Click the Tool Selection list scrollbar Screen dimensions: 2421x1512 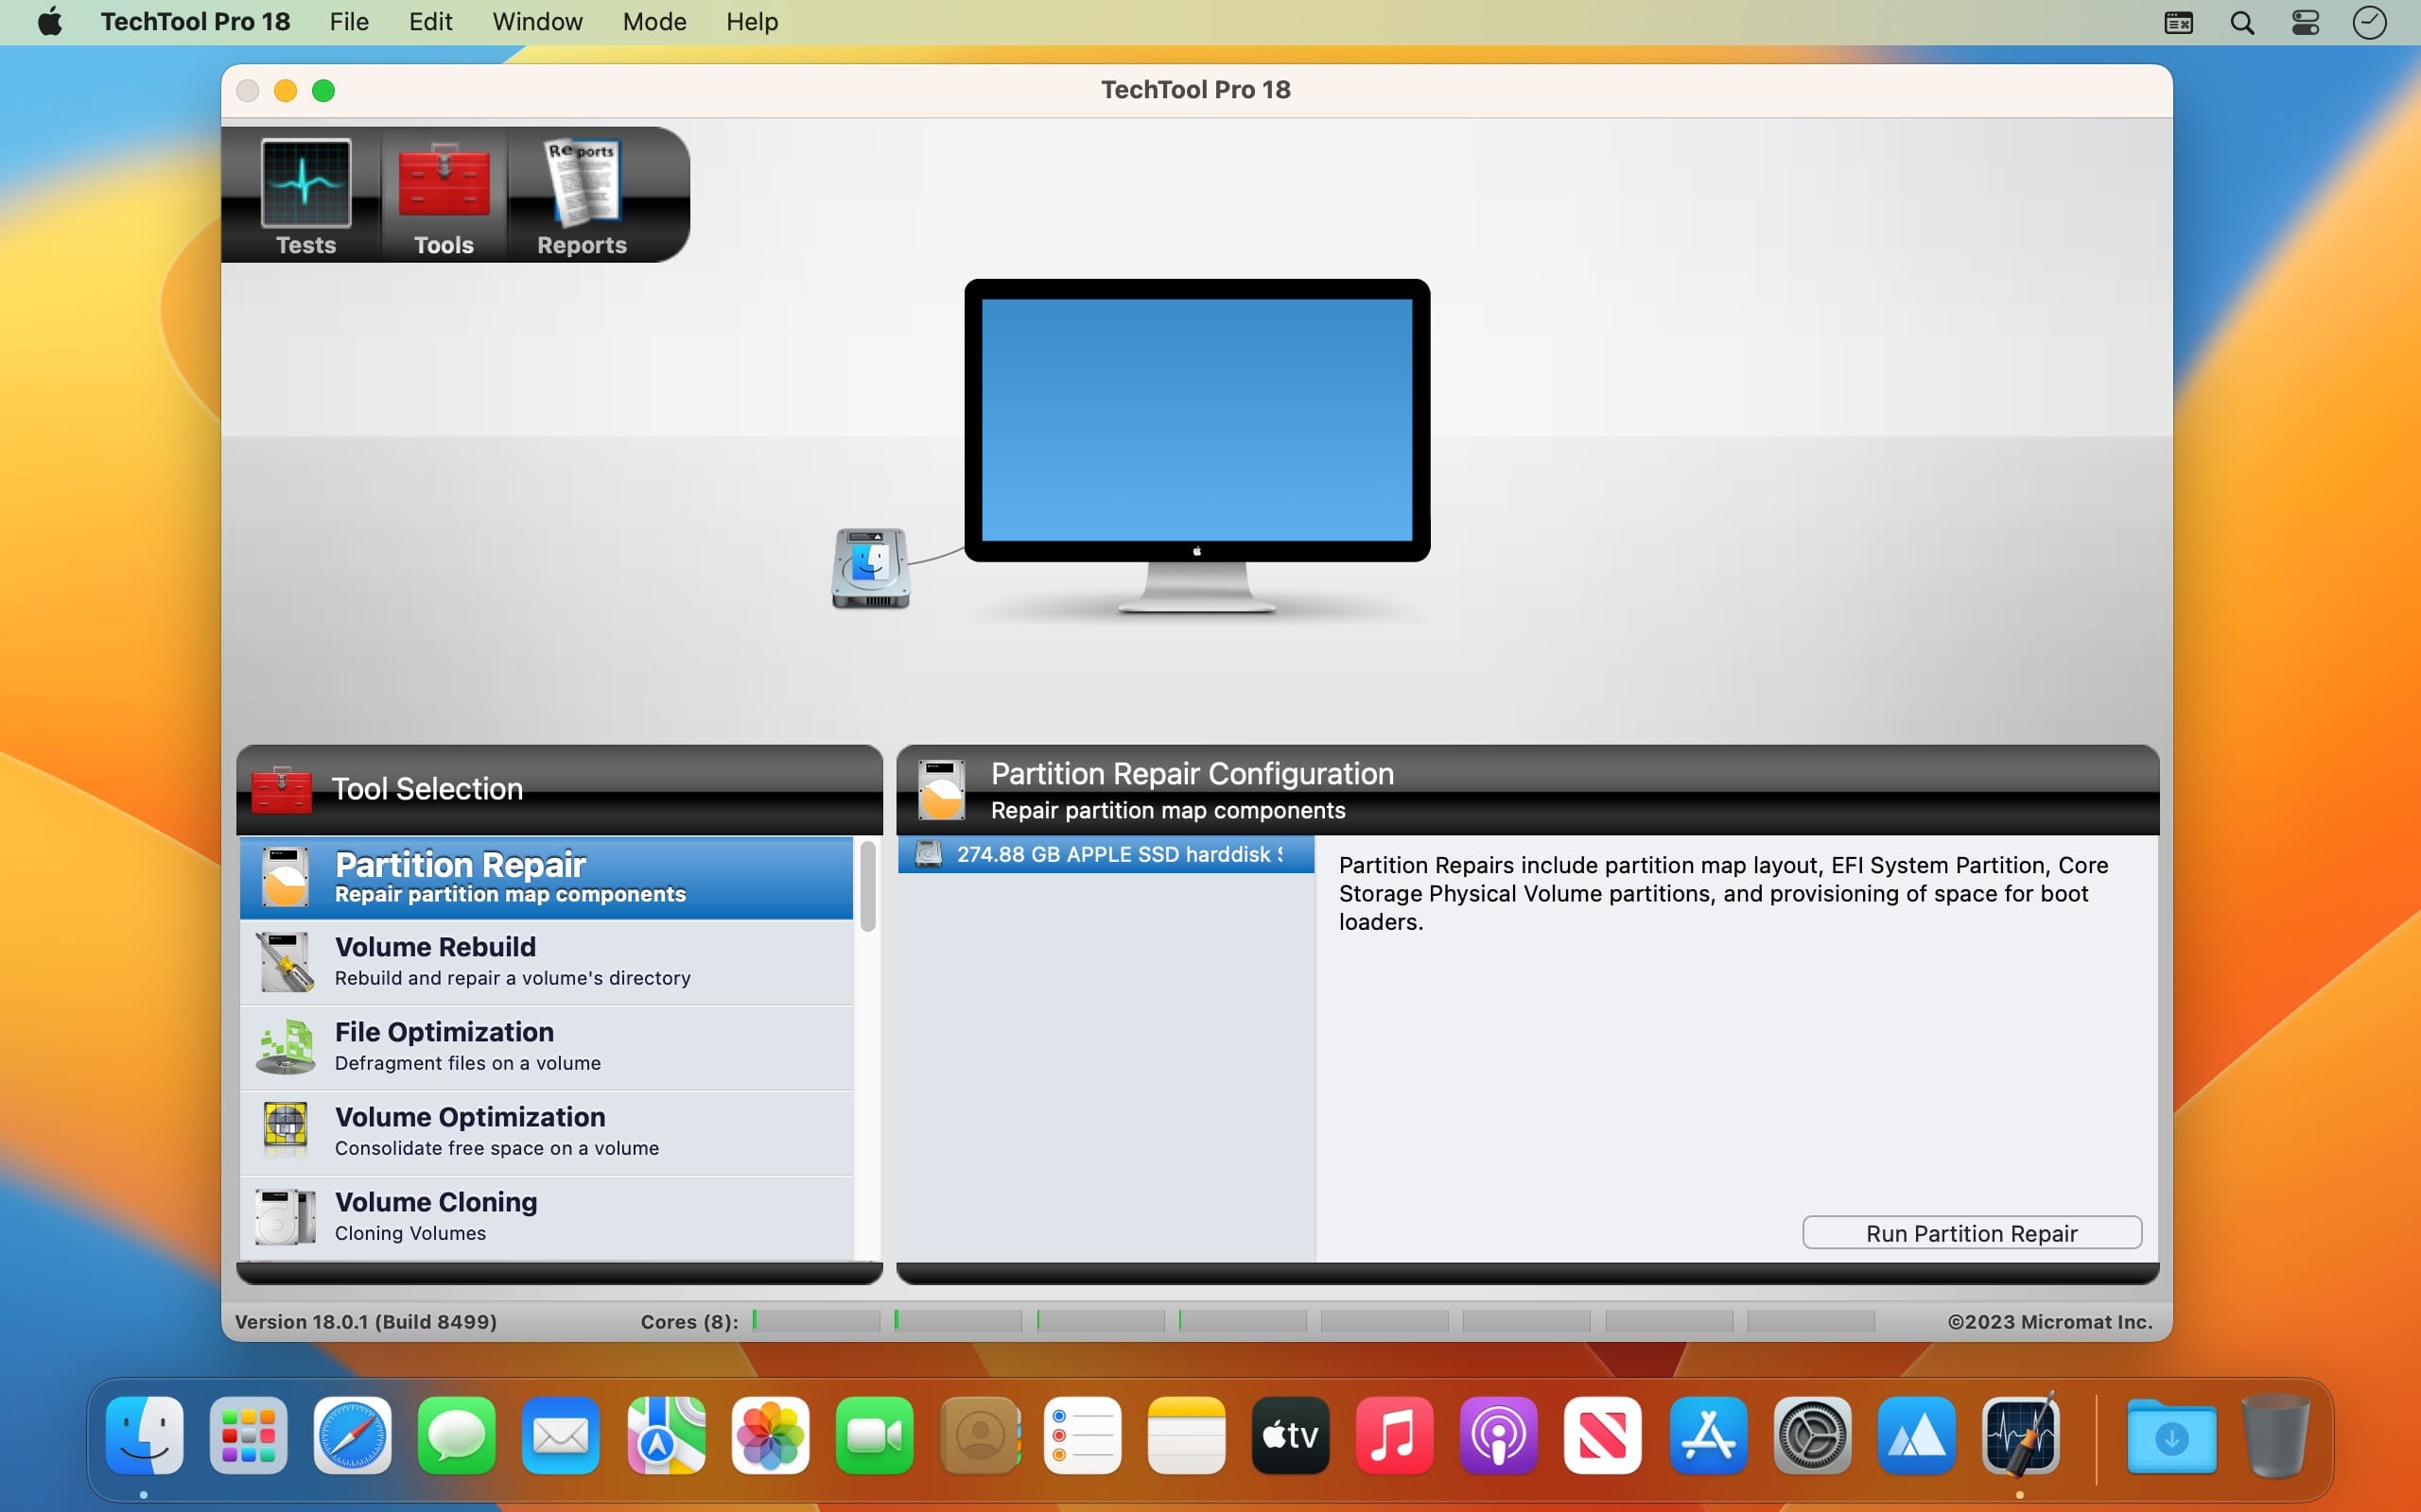click(867, 886)
